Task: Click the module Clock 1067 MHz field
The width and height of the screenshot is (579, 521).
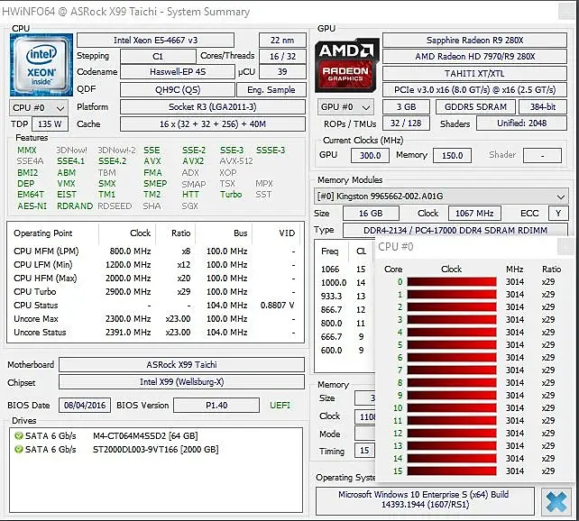Action: click(474, 214)
